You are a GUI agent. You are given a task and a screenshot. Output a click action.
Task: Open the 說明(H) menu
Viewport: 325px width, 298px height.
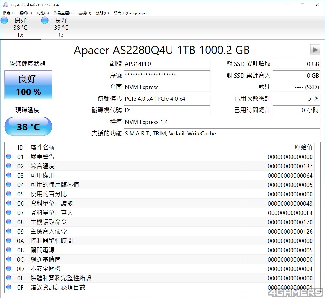tap(102, 13)
